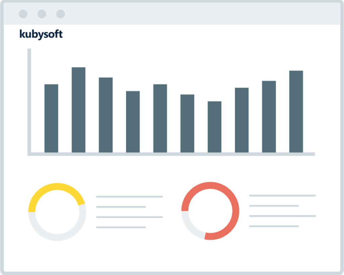
Task: Click the first window control dot
Action: (x=23, y=14)
